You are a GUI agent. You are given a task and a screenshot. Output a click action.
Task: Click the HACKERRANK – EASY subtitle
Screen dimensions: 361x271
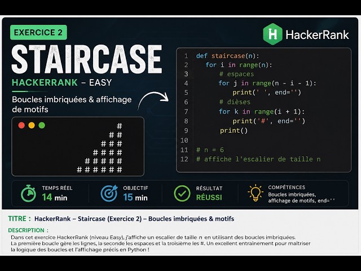(61, 82)
